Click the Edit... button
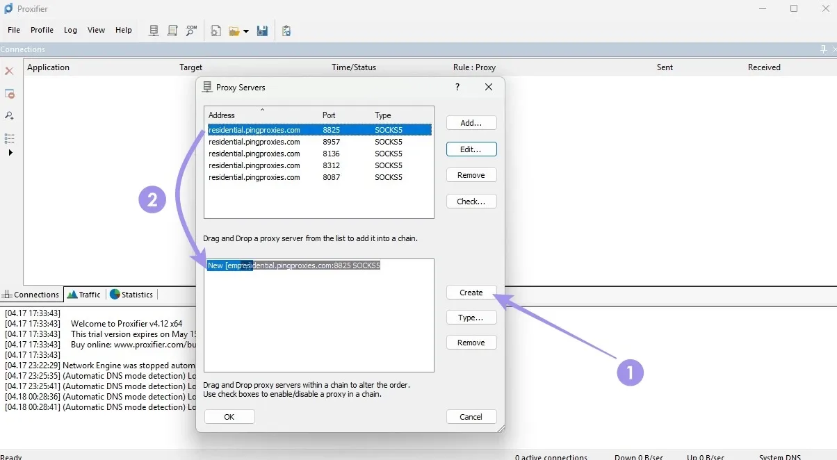The width and height of the screenshot is (837, 460). [x=471, y=149]
